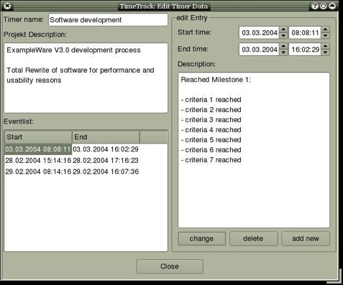Increment the Start time 08:08:11 clock

point(325,29)
